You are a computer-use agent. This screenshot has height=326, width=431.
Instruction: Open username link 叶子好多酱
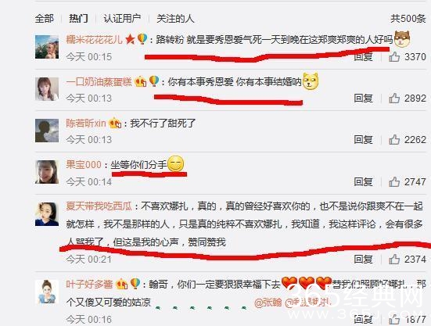(x=89, y=284)
